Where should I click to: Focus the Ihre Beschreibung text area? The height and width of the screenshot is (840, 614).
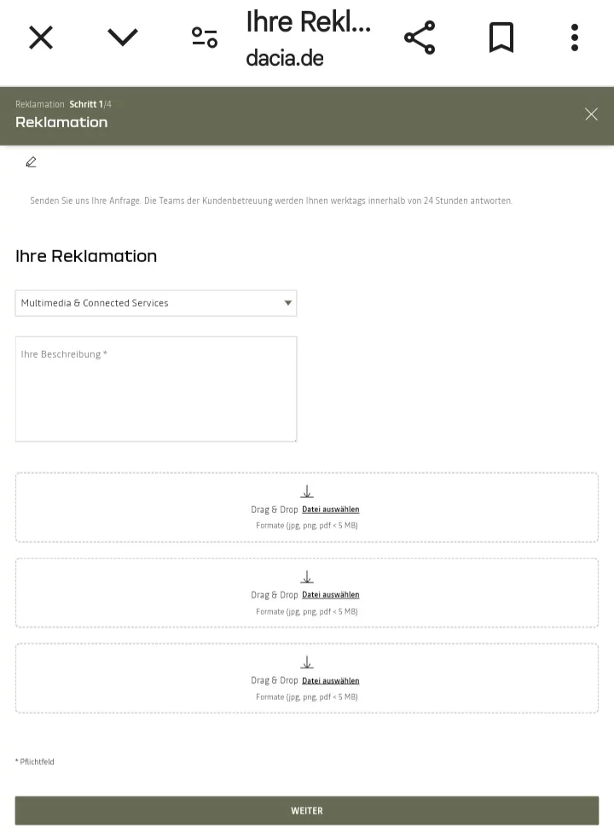[156, 389]
